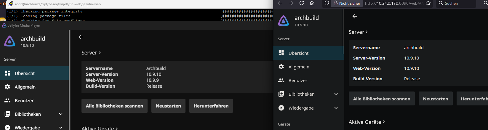488x130 pixels.
Task: Click the back arrow in Jellyfin Media Player
Action: pyautogui.click(x=81, y=37)
